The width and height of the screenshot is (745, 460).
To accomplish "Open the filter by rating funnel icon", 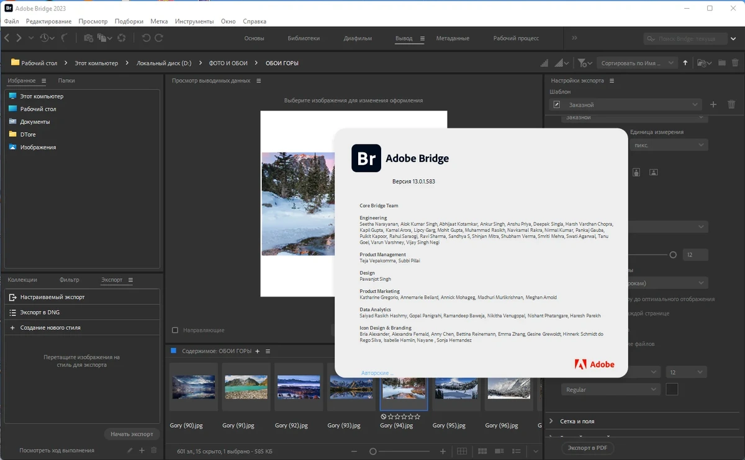I will click(x=584, y=63).
